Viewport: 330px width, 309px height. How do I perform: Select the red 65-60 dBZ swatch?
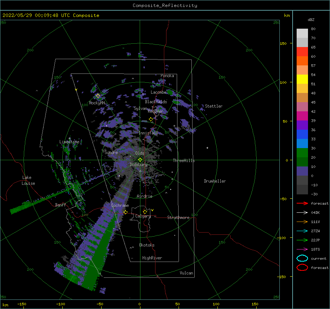302,52
